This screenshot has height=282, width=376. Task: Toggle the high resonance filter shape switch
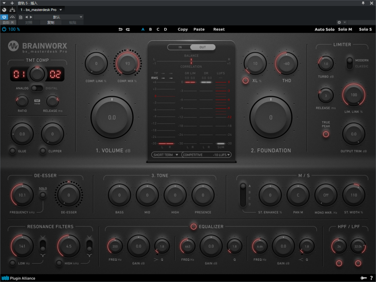point(90,246)
